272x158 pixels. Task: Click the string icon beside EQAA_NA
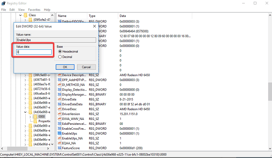[60, 143]
